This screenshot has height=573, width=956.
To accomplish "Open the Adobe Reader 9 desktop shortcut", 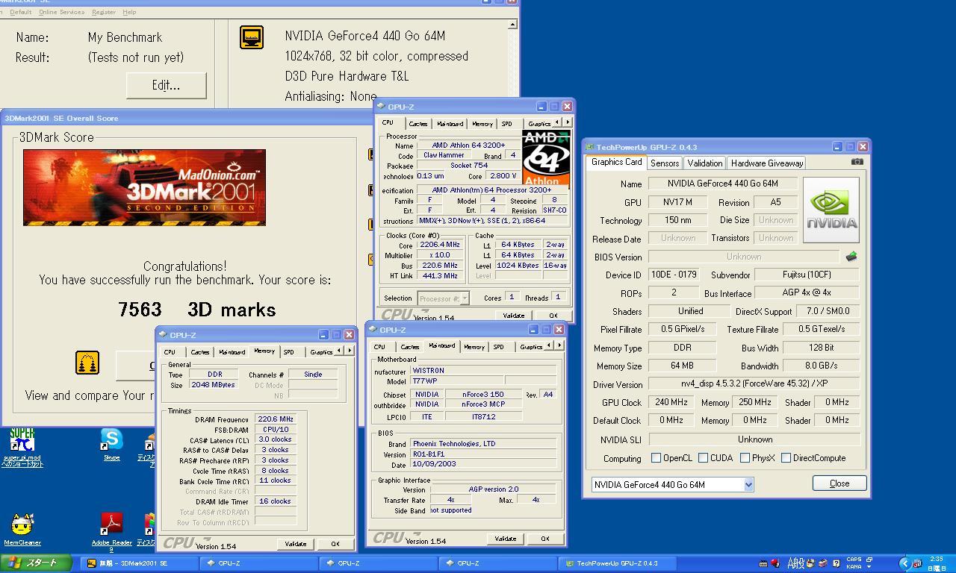I will 111,532.
